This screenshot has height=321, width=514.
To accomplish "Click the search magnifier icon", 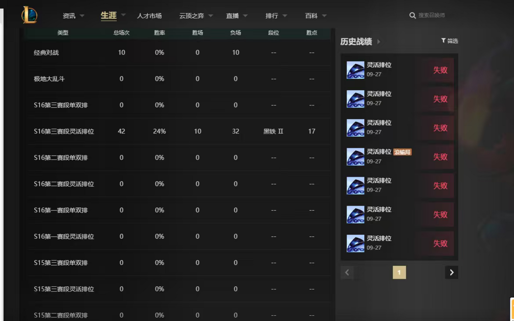I will 412,15.
